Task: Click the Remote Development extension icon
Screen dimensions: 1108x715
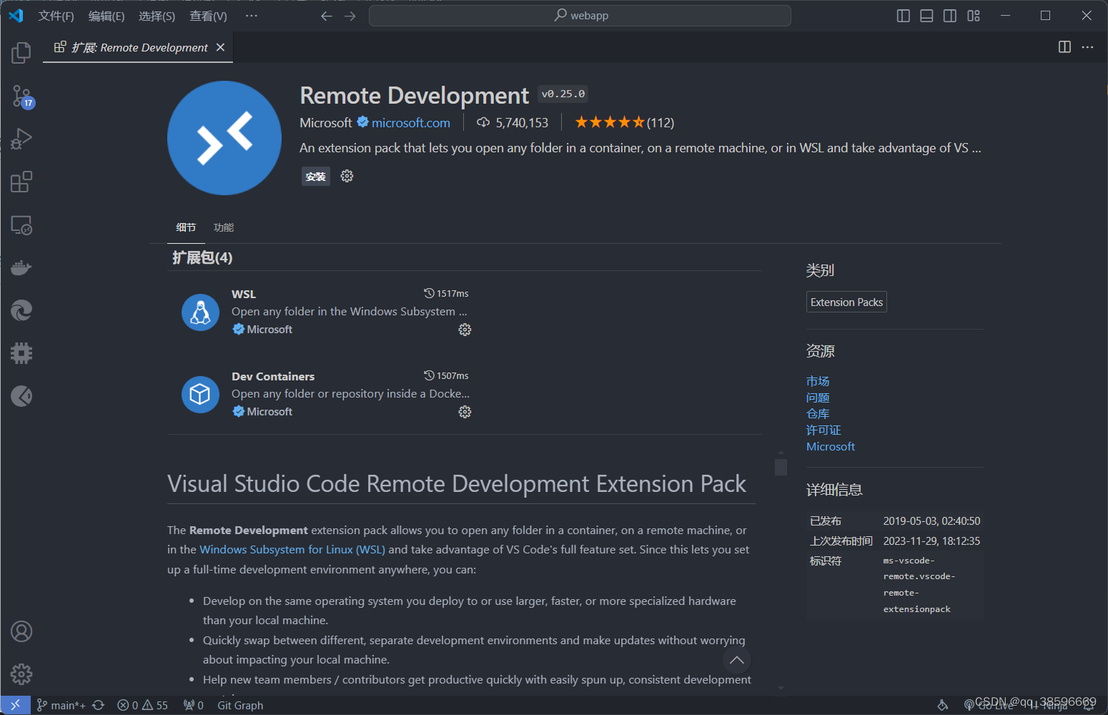Action: (x=224, y=138)
